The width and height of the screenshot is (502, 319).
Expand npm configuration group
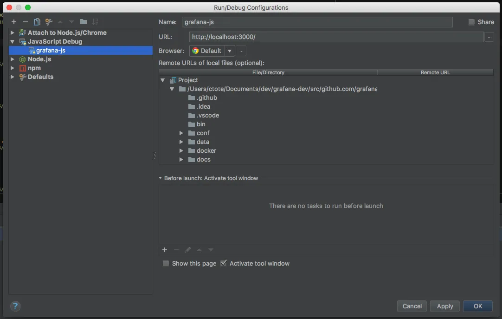point(12,68)
